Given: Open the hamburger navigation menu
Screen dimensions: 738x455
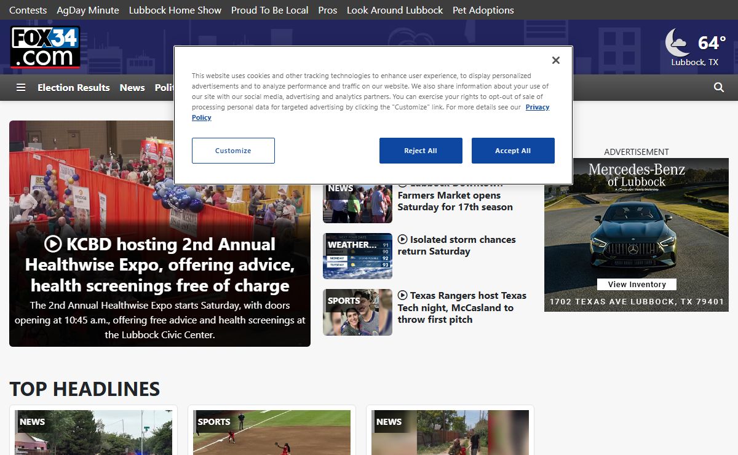Looking at the screenshot, I should (21, 87).
